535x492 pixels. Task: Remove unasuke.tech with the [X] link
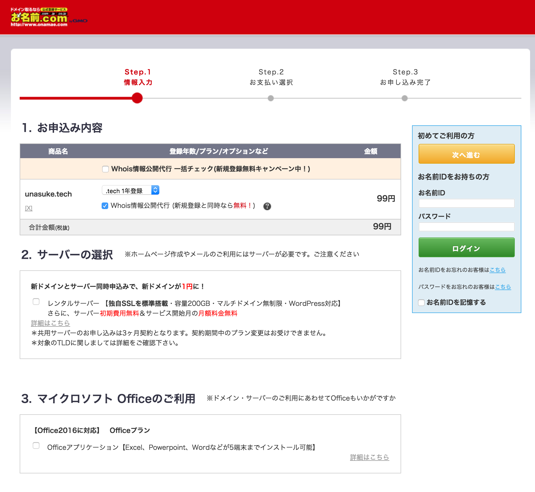[29, 208]
